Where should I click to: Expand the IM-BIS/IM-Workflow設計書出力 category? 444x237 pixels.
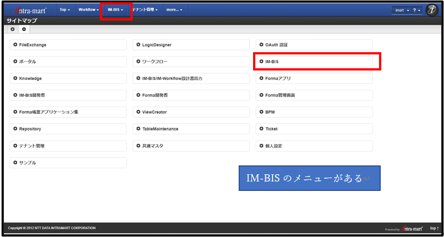coord(191,78)
